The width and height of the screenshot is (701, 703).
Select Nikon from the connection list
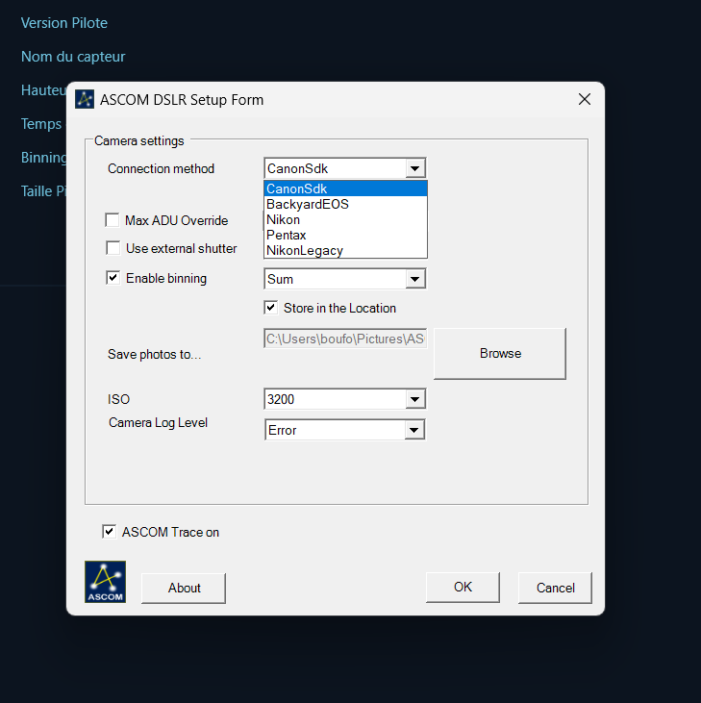point(345,219)
